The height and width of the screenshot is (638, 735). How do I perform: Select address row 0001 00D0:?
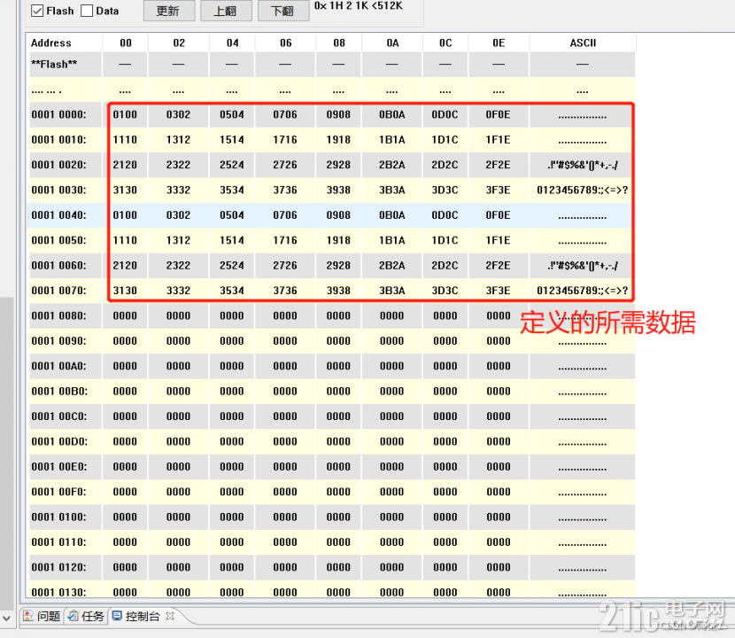coord(58,441)
